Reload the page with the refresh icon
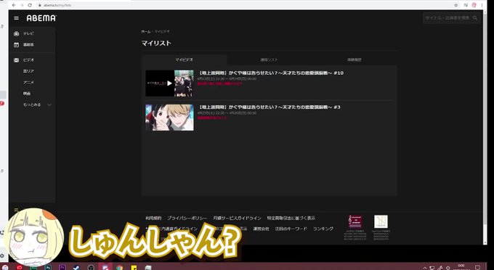 (x=30, y=5)
